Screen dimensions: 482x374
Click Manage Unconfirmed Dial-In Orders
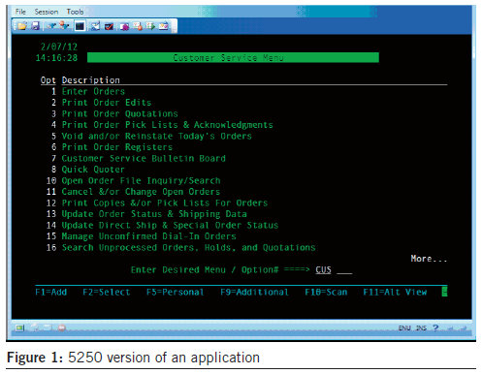click(148, 236)
